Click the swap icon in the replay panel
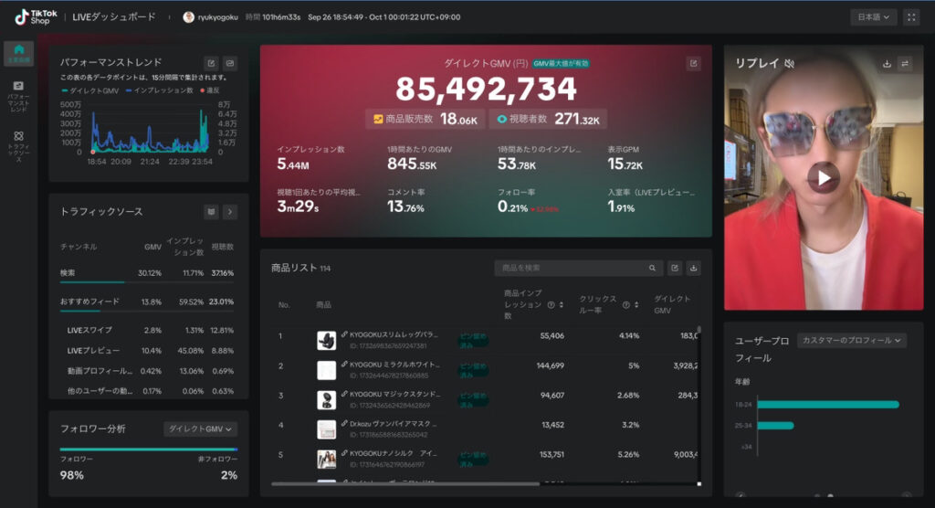The height and width of the screenshot is (508, 935). tap(905, 64)
